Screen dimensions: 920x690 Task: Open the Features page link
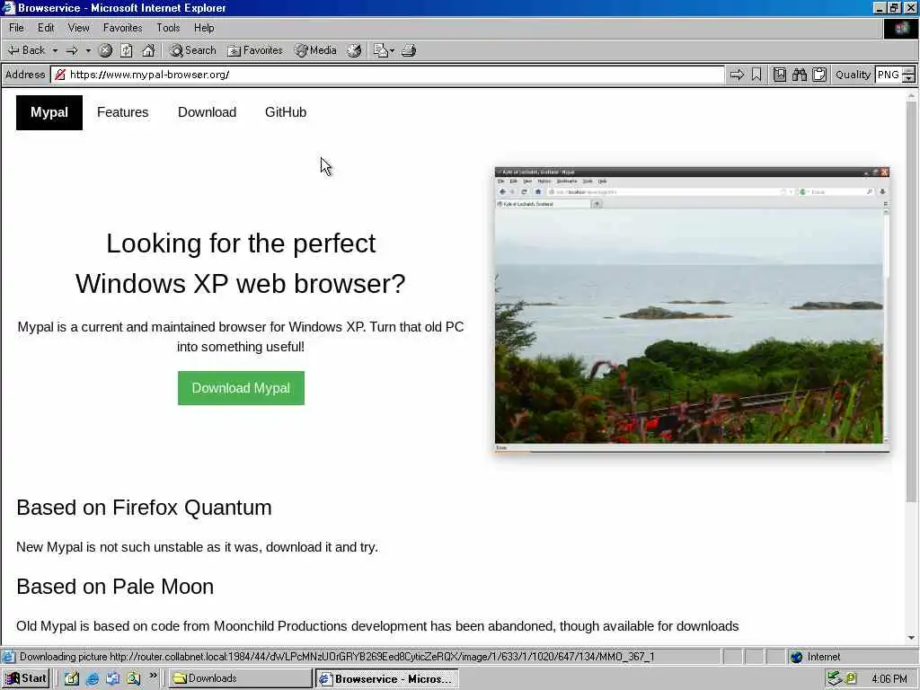[122, 112]
